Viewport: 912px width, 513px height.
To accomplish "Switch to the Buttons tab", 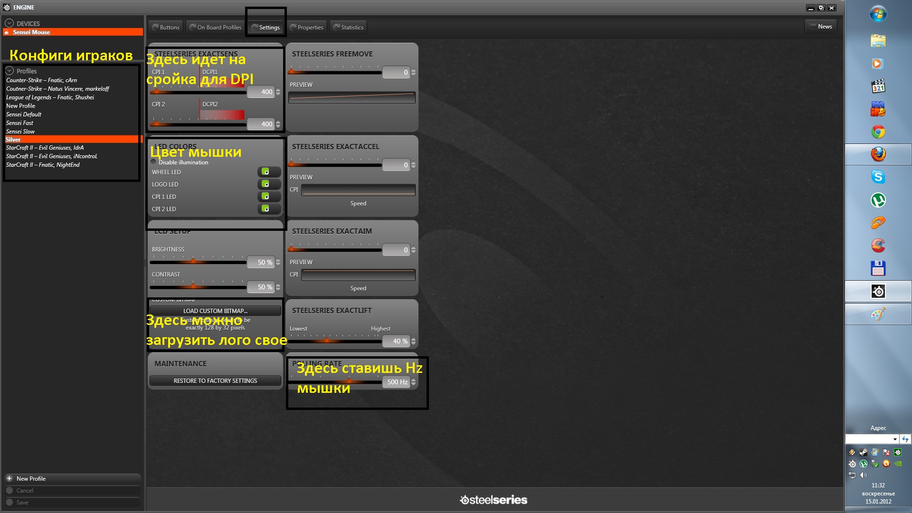I will [165, 27].
